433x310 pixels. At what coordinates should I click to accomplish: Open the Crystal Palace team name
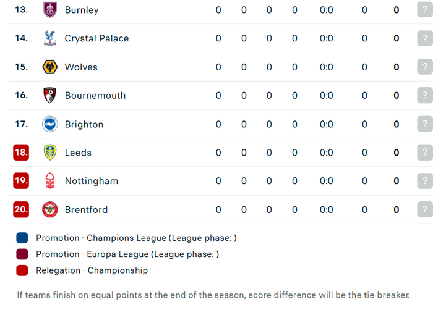pos(96,38)
